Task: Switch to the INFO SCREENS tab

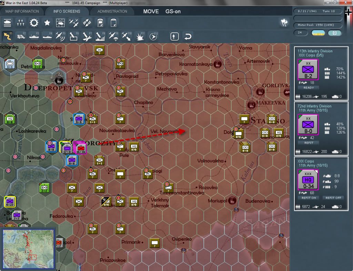Action: [x=67, y=11]
